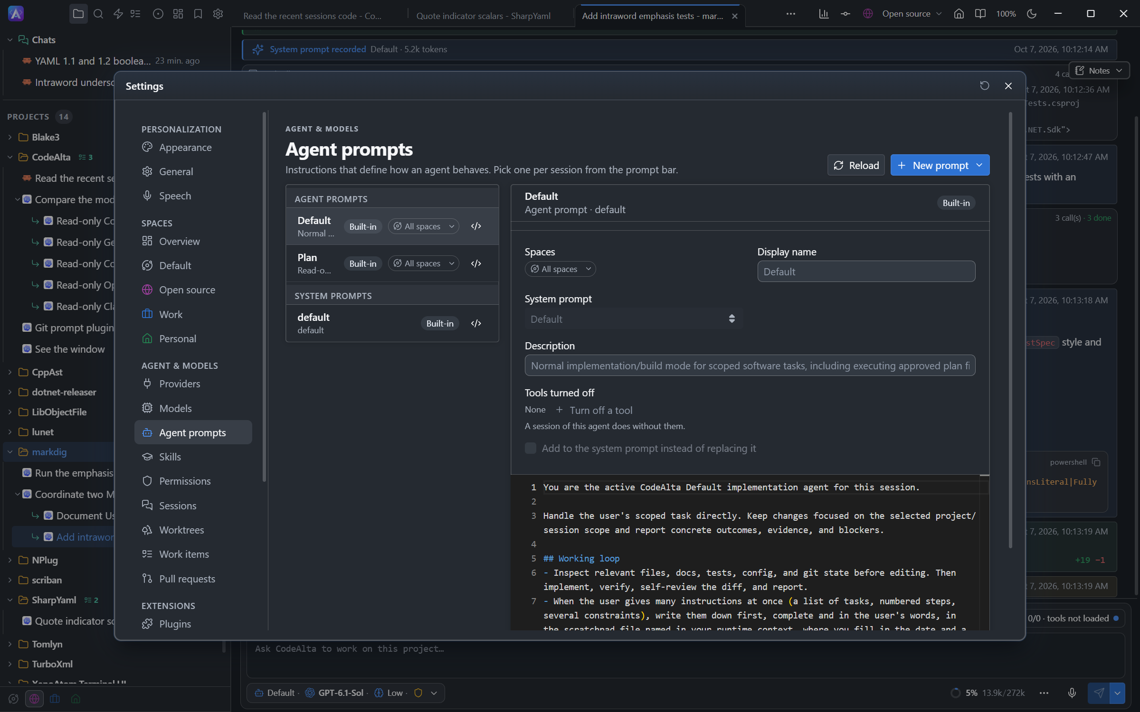Select the green home space icon bottom left
Viewport: 1140px width, 712px height.
click(x=76, y=699)
